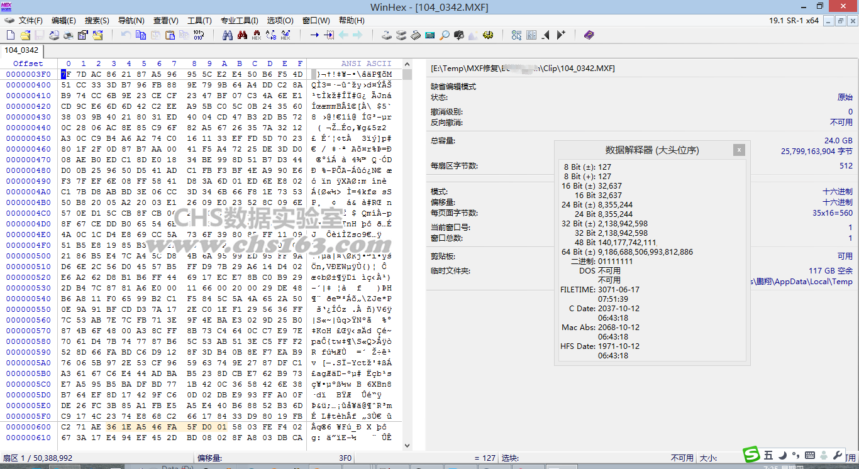Click the red Find Hex binoculars icon
This screenshot has width=859, height=469.
tap(257, 35)
